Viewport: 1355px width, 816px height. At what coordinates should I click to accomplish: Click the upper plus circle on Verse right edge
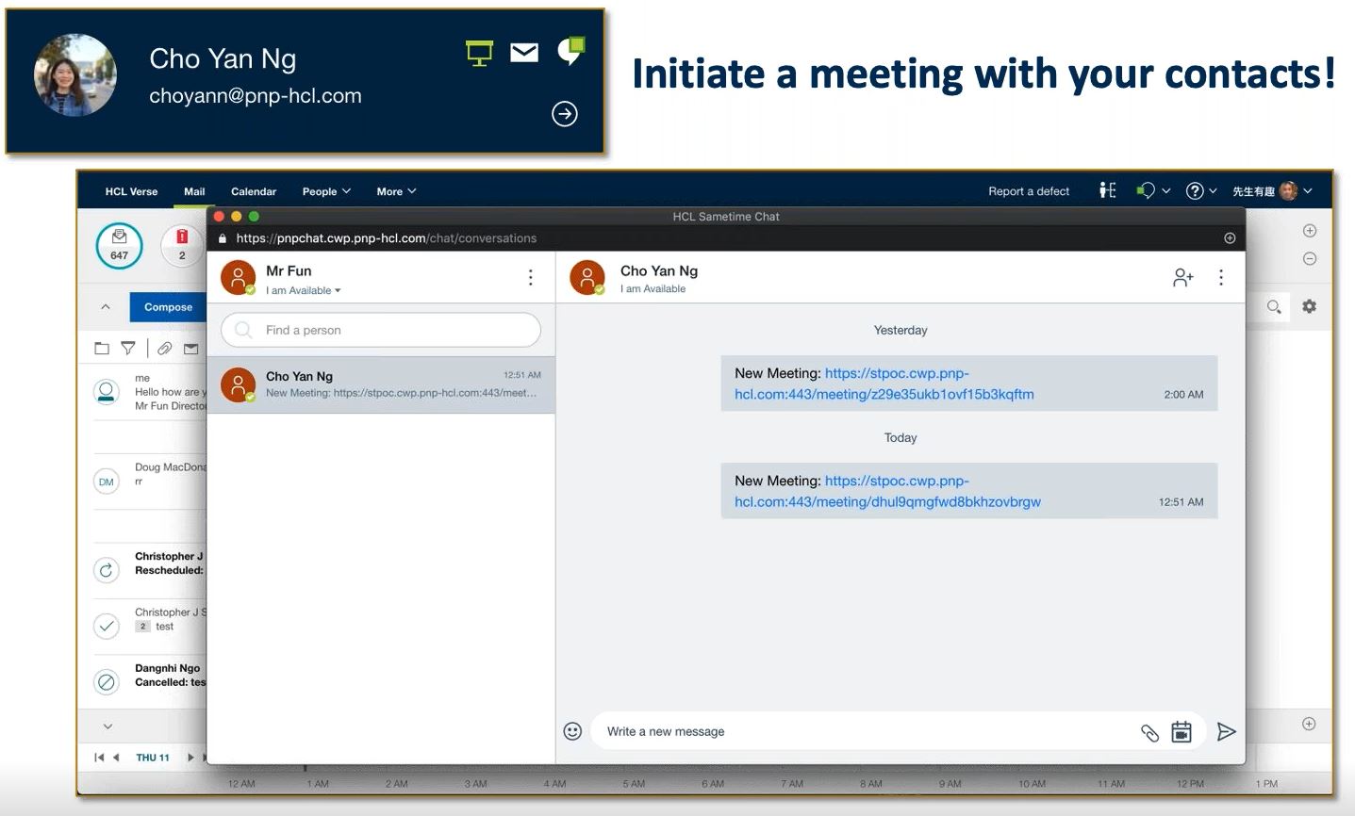click(1310, 231)
